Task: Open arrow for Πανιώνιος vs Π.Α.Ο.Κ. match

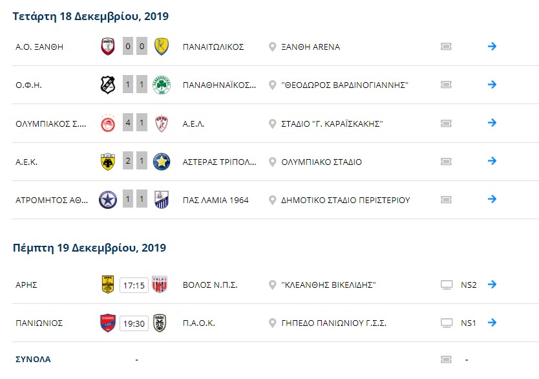Action: 492,322
